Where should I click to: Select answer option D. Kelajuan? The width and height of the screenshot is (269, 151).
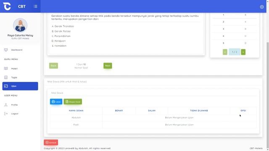click(x=59, y=41)
